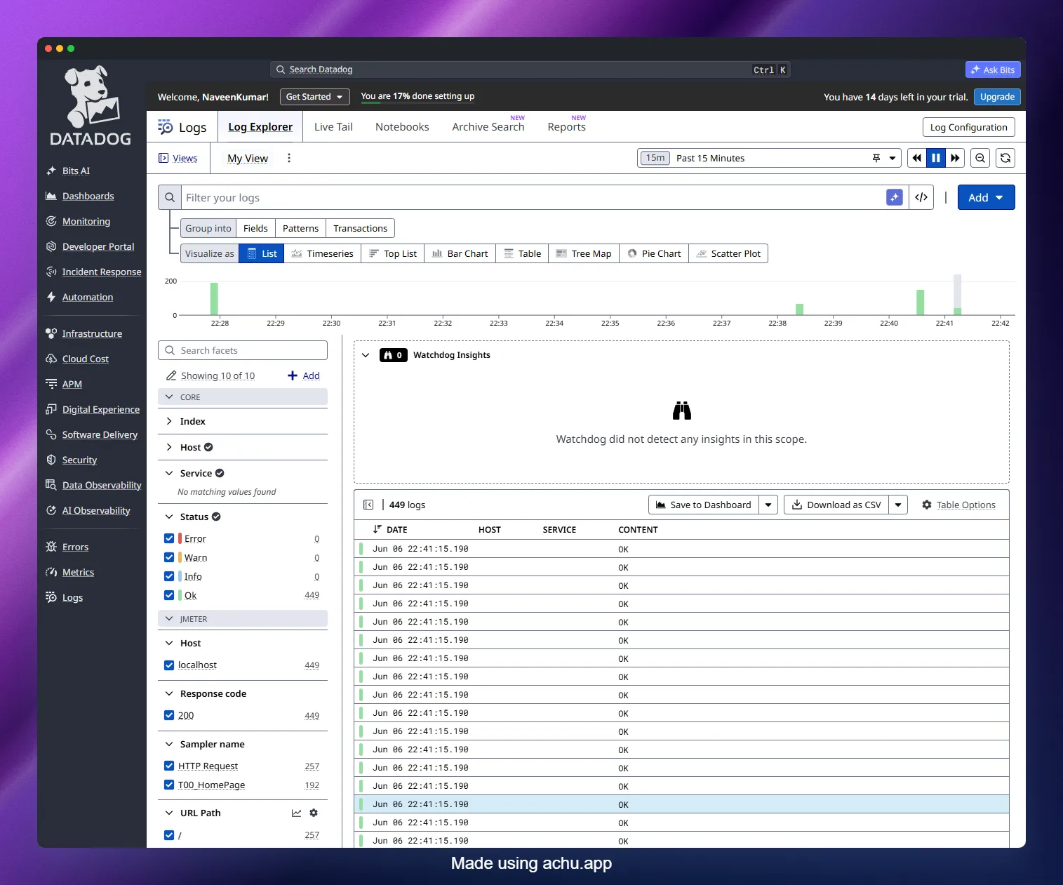This screenshot has height=885, width=1063.
Task: Switch to raw query code editor icon
Action: (x=921, y=197)
